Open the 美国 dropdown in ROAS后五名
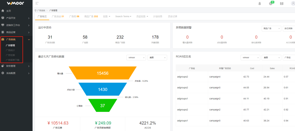This screenshot has height=131, width=295. pyautogui.click(x=271, y=57)
